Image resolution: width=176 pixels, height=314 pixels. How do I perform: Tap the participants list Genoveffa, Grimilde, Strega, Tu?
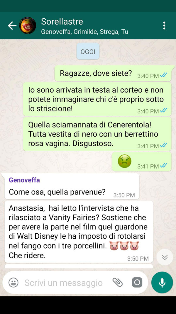pyautogui.click(x=84, y=32)
